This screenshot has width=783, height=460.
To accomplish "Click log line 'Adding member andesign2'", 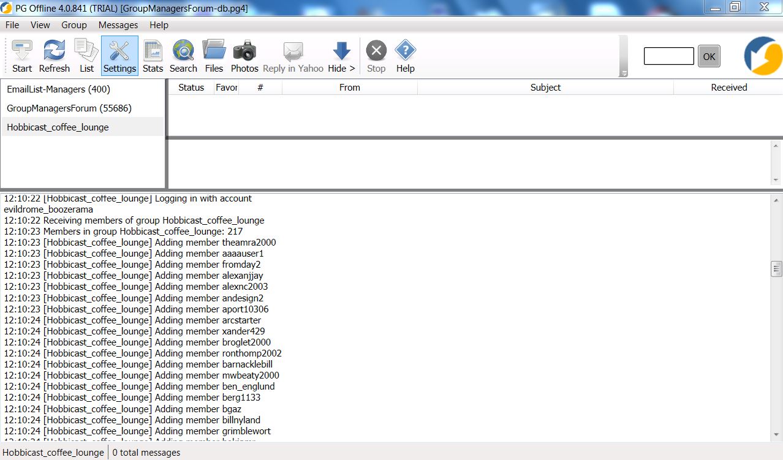I will pos(134,298).
